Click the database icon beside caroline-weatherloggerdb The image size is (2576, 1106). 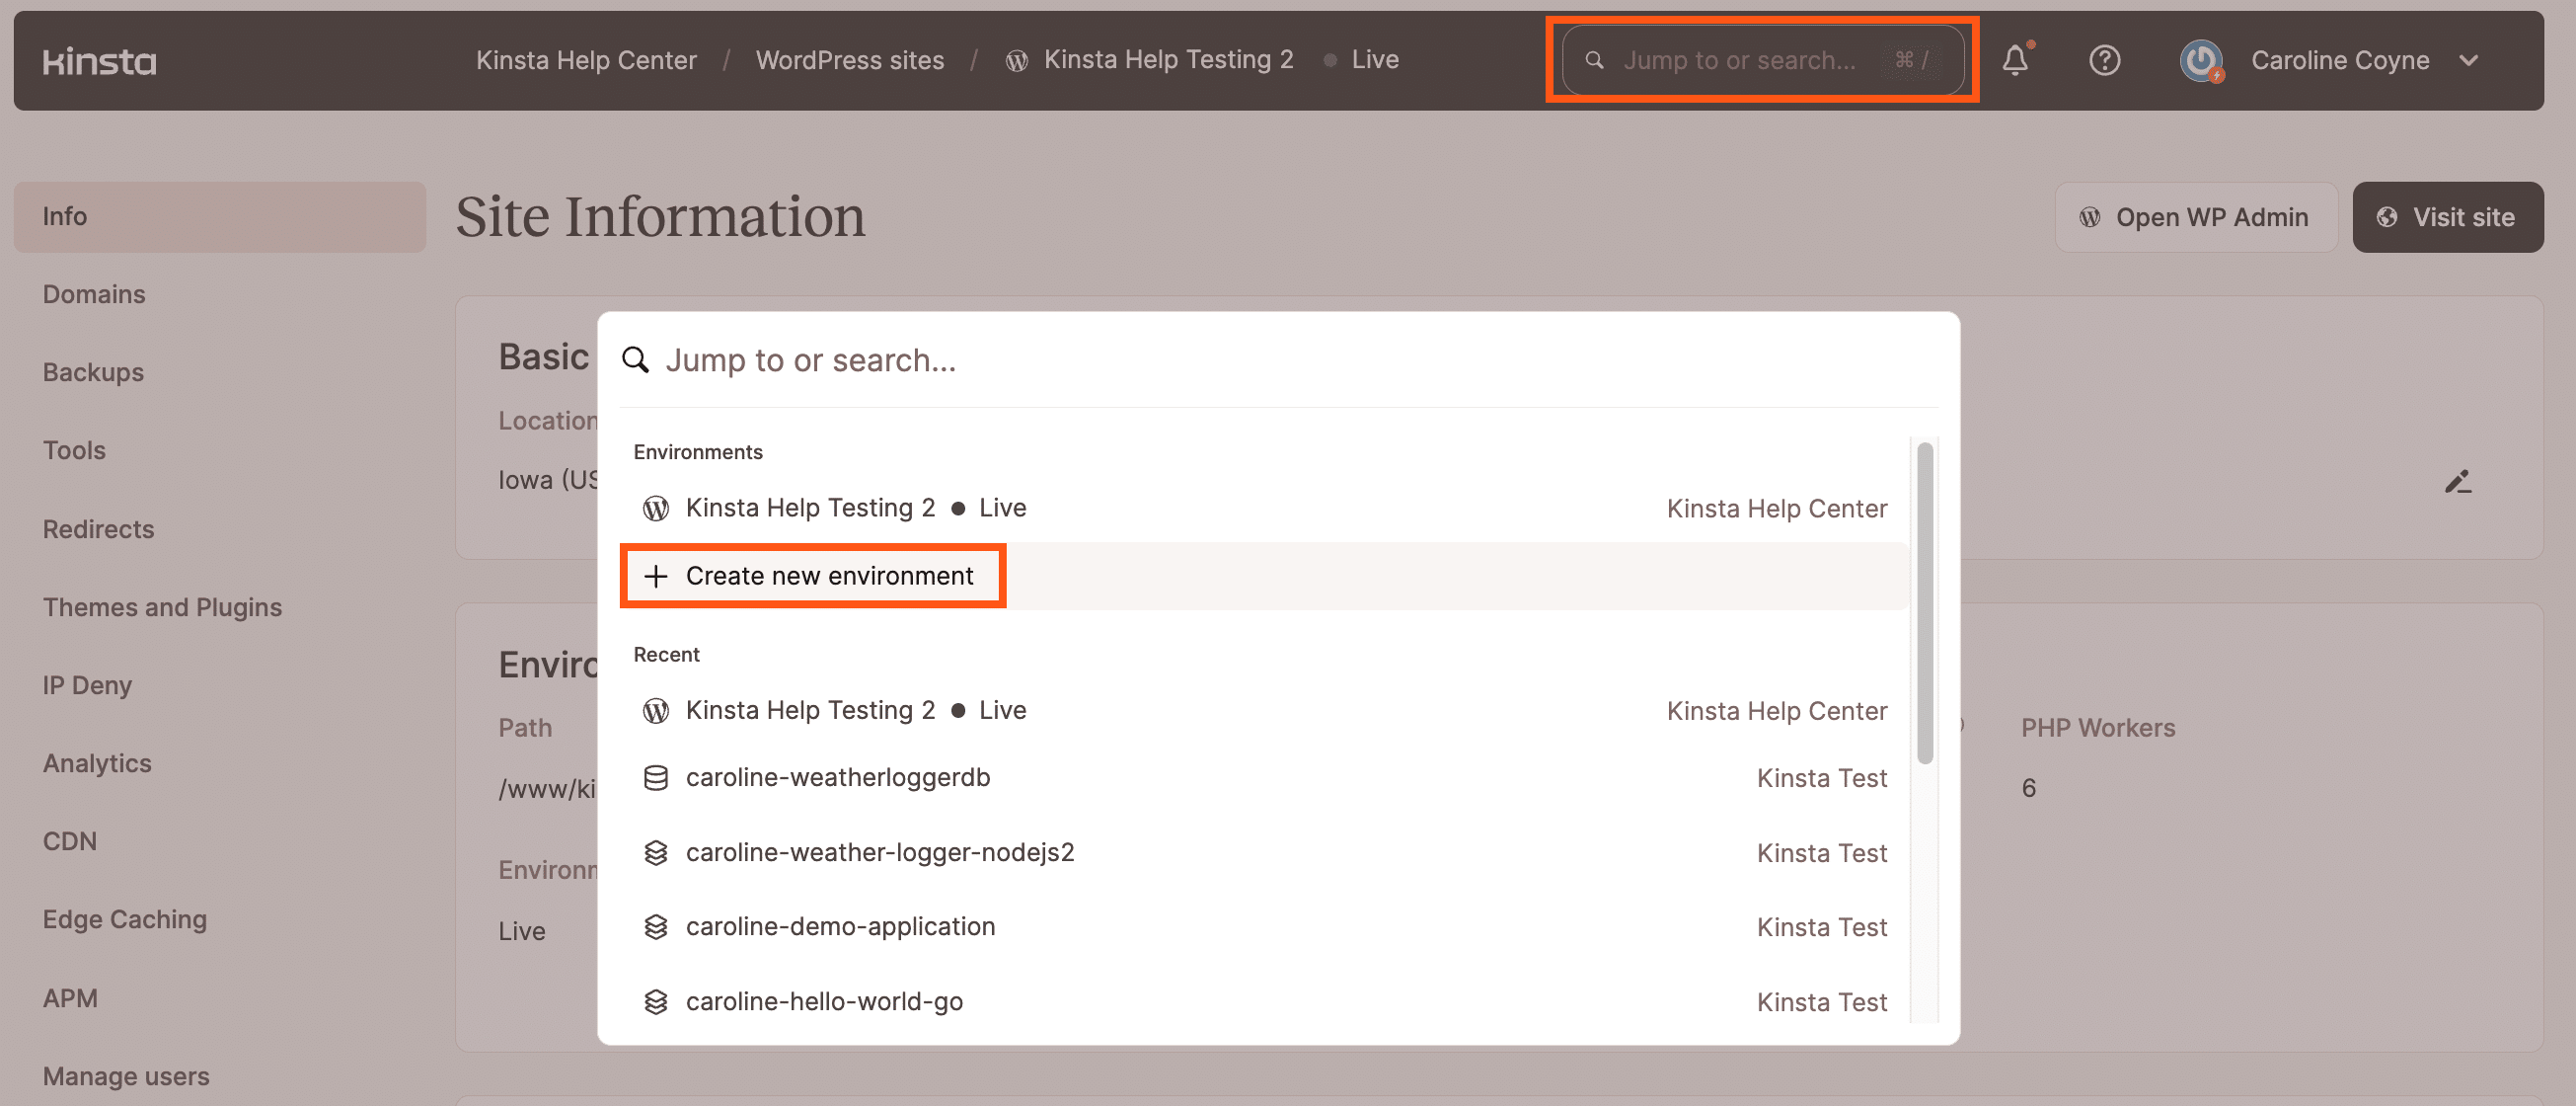(655, 778)
